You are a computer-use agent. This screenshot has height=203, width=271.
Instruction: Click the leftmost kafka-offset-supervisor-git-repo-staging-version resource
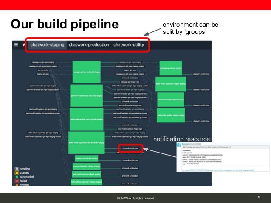tap(43, 137)
